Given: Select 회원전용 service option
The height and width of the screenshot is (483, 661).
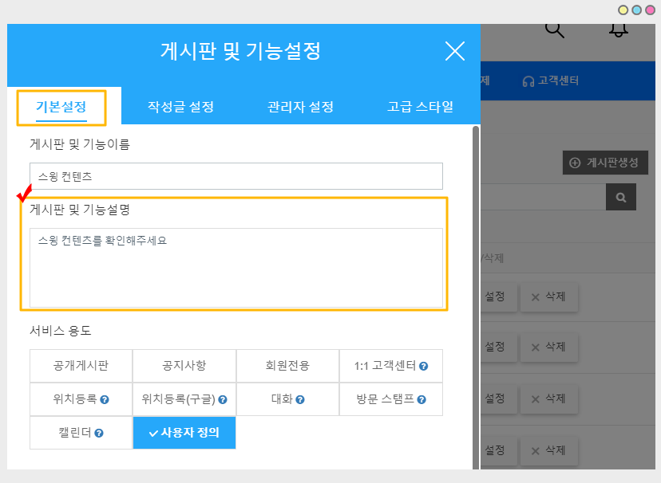Looking at the screenshot, I should (x=287, y=366).
